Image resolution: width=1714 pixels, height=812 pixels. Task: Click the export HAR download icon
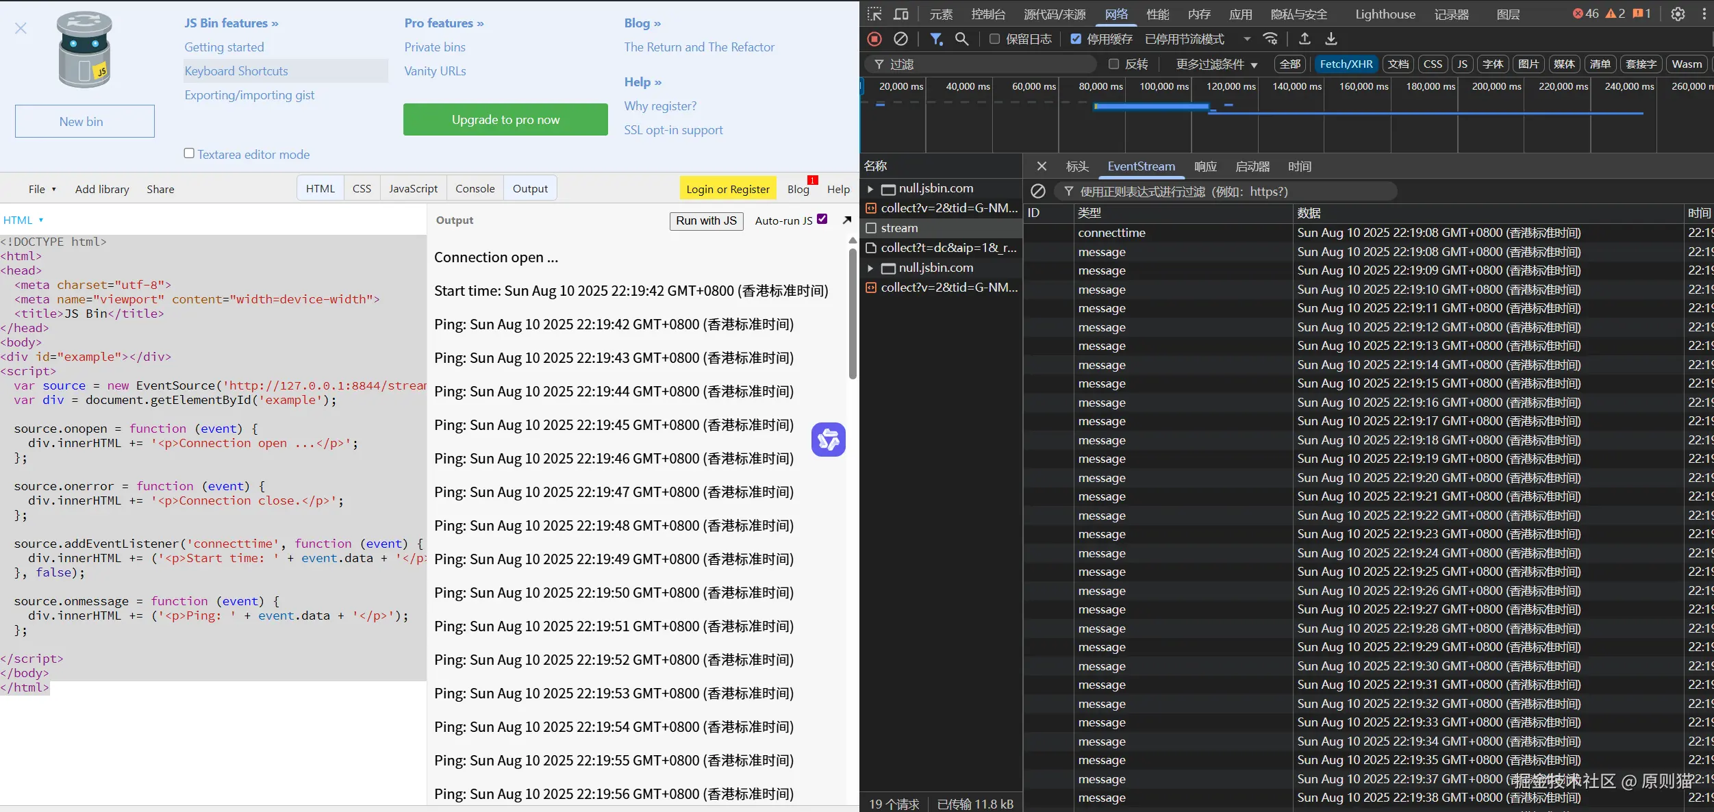tap(1331, 39)
